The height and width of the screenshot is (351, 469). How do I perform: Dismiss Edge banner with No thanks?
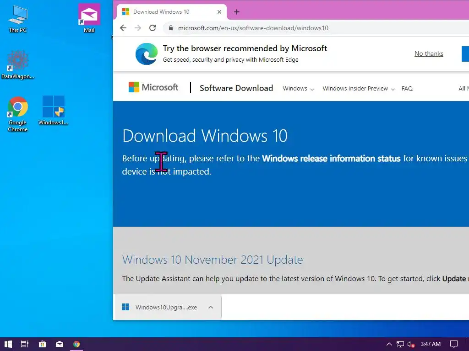pos(429,54)
